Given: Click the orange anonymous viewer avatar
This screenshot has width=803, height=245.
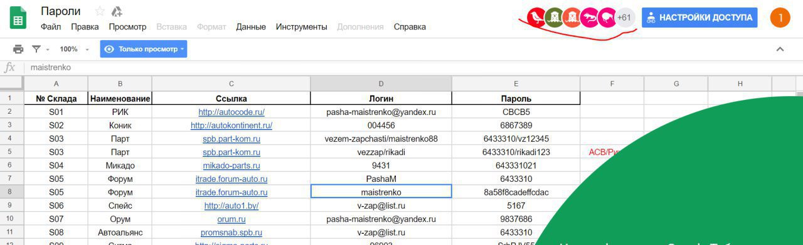Looking at the screenshot, I should pyautogui.click(x=572, y=17).
